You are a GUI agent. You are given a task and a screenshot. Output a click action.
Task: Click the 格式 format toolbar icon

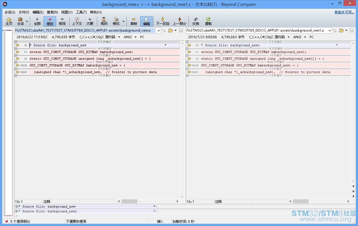[x=116, y=21]
